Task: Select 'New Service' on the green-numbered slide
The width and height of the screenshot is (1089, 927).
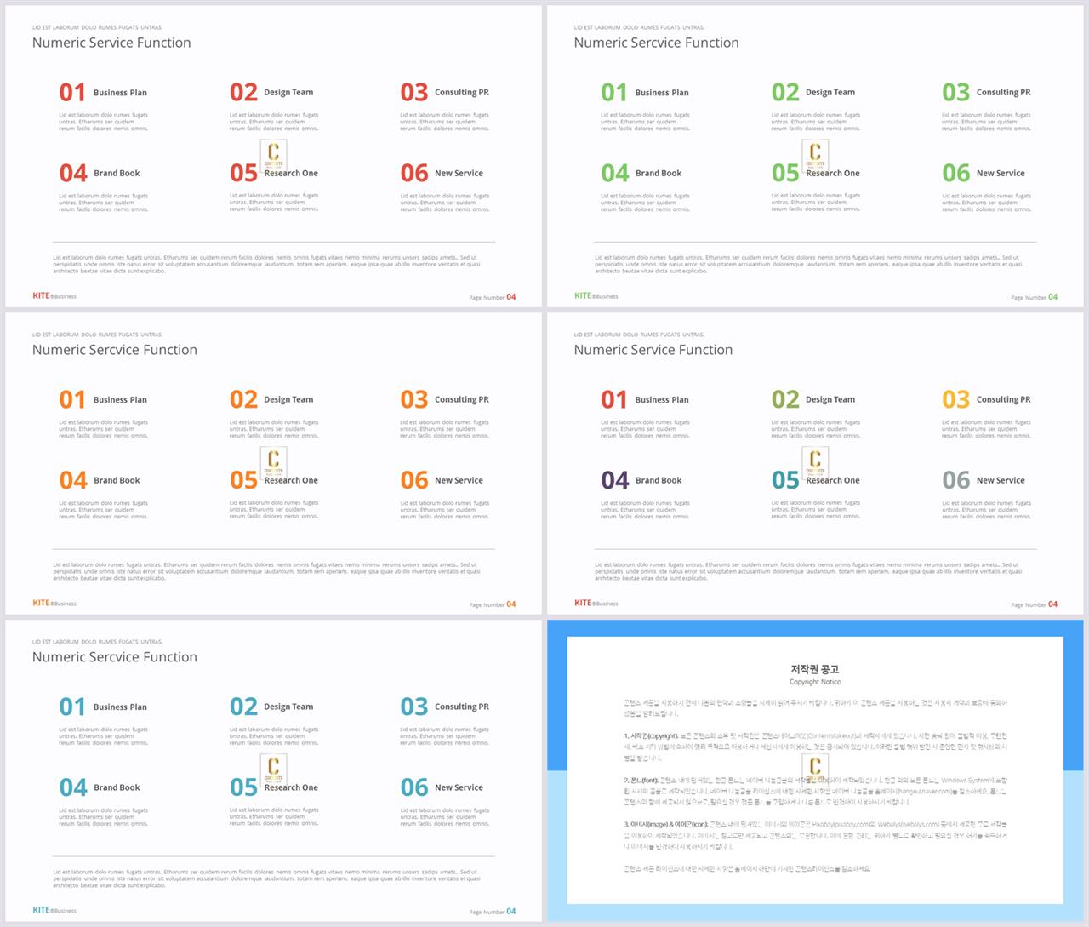Action: pyautogui.click(x=1001, y=174)
